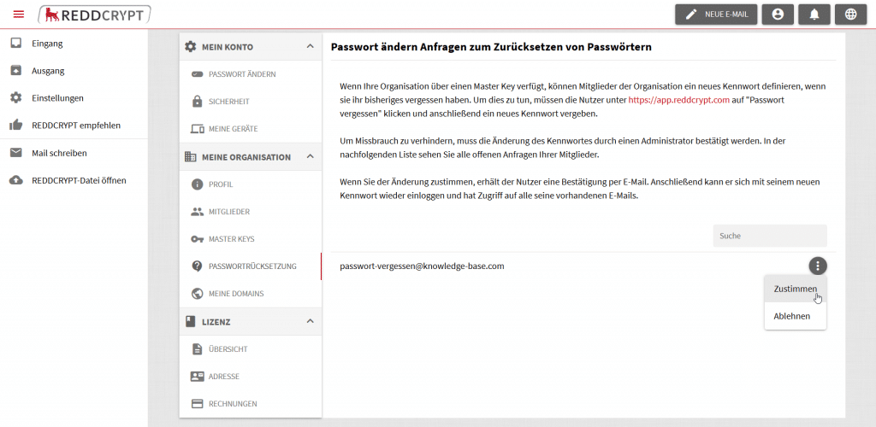
Task: Collapse the Meine Organisation section
Action: [310, 157]
